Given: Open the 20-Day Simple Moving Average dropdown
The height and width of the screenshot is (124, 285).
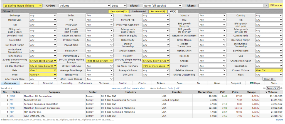Looking at the screenshot, I should pyautogui.click(x=43, y=61).
